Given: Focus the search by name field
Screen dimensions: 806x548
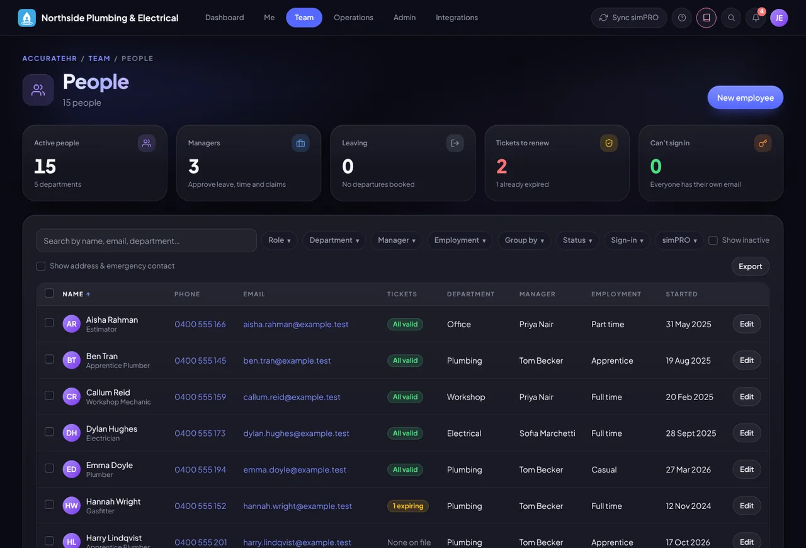Looking at the screenshot, I should coord(147,240).
